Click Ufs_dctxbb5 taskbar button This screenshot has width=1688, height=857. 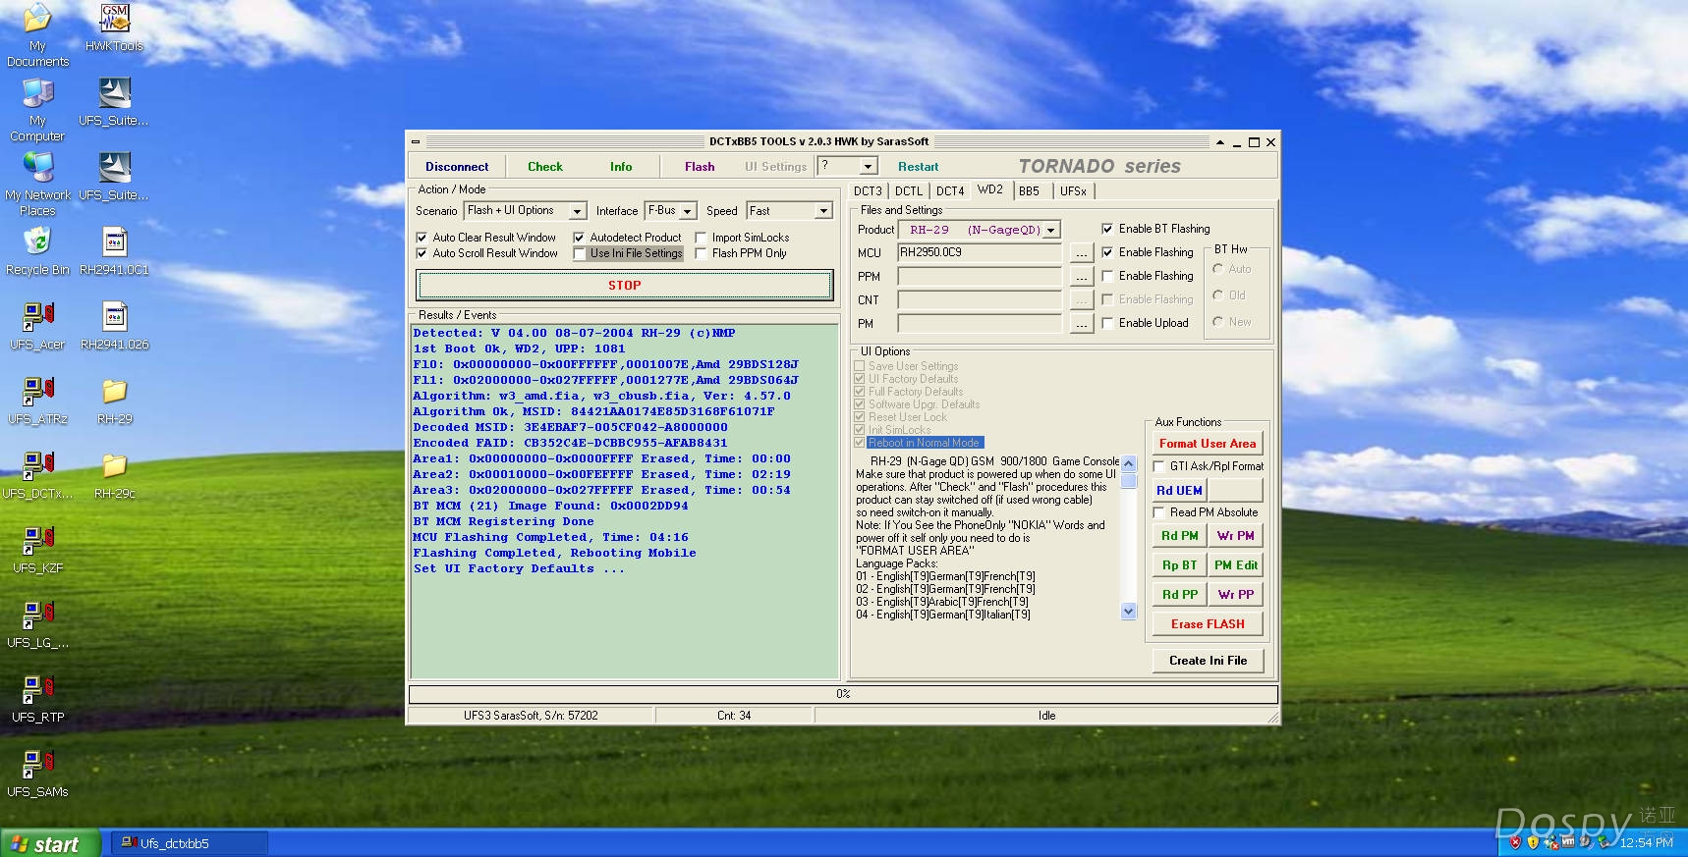coord(189,843)
